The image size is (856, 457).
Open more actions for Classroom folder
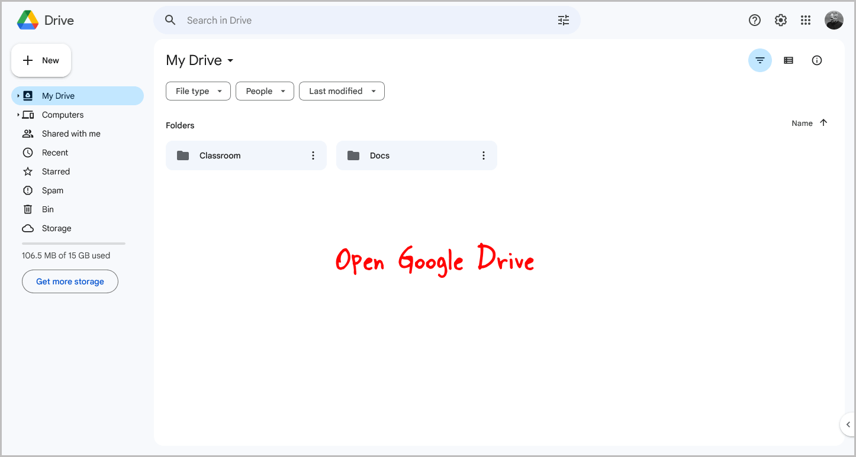coord(313,155)
